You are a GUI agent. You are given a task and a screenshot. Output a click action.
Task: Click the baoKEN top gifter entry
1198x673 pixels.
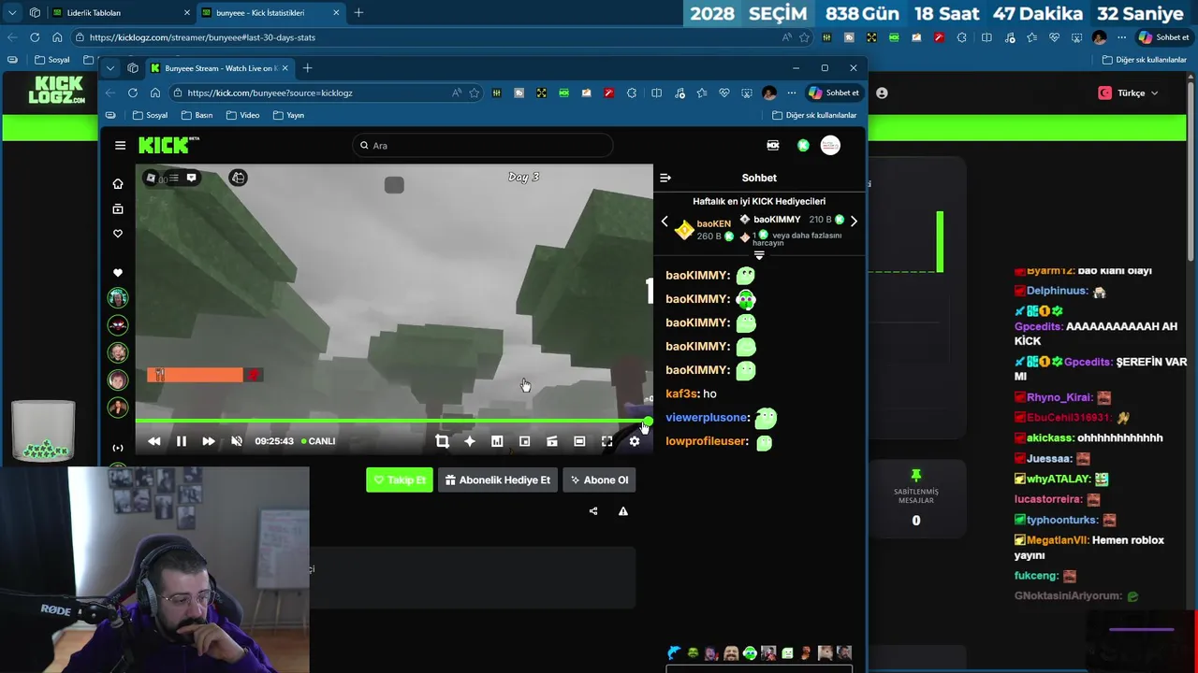point(707,229)
